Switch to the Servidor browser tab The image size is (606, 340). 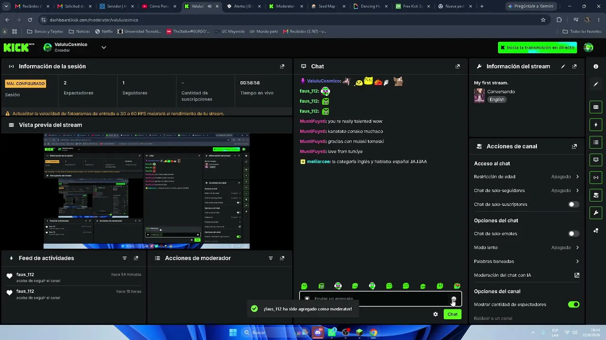tap(116, 6)
